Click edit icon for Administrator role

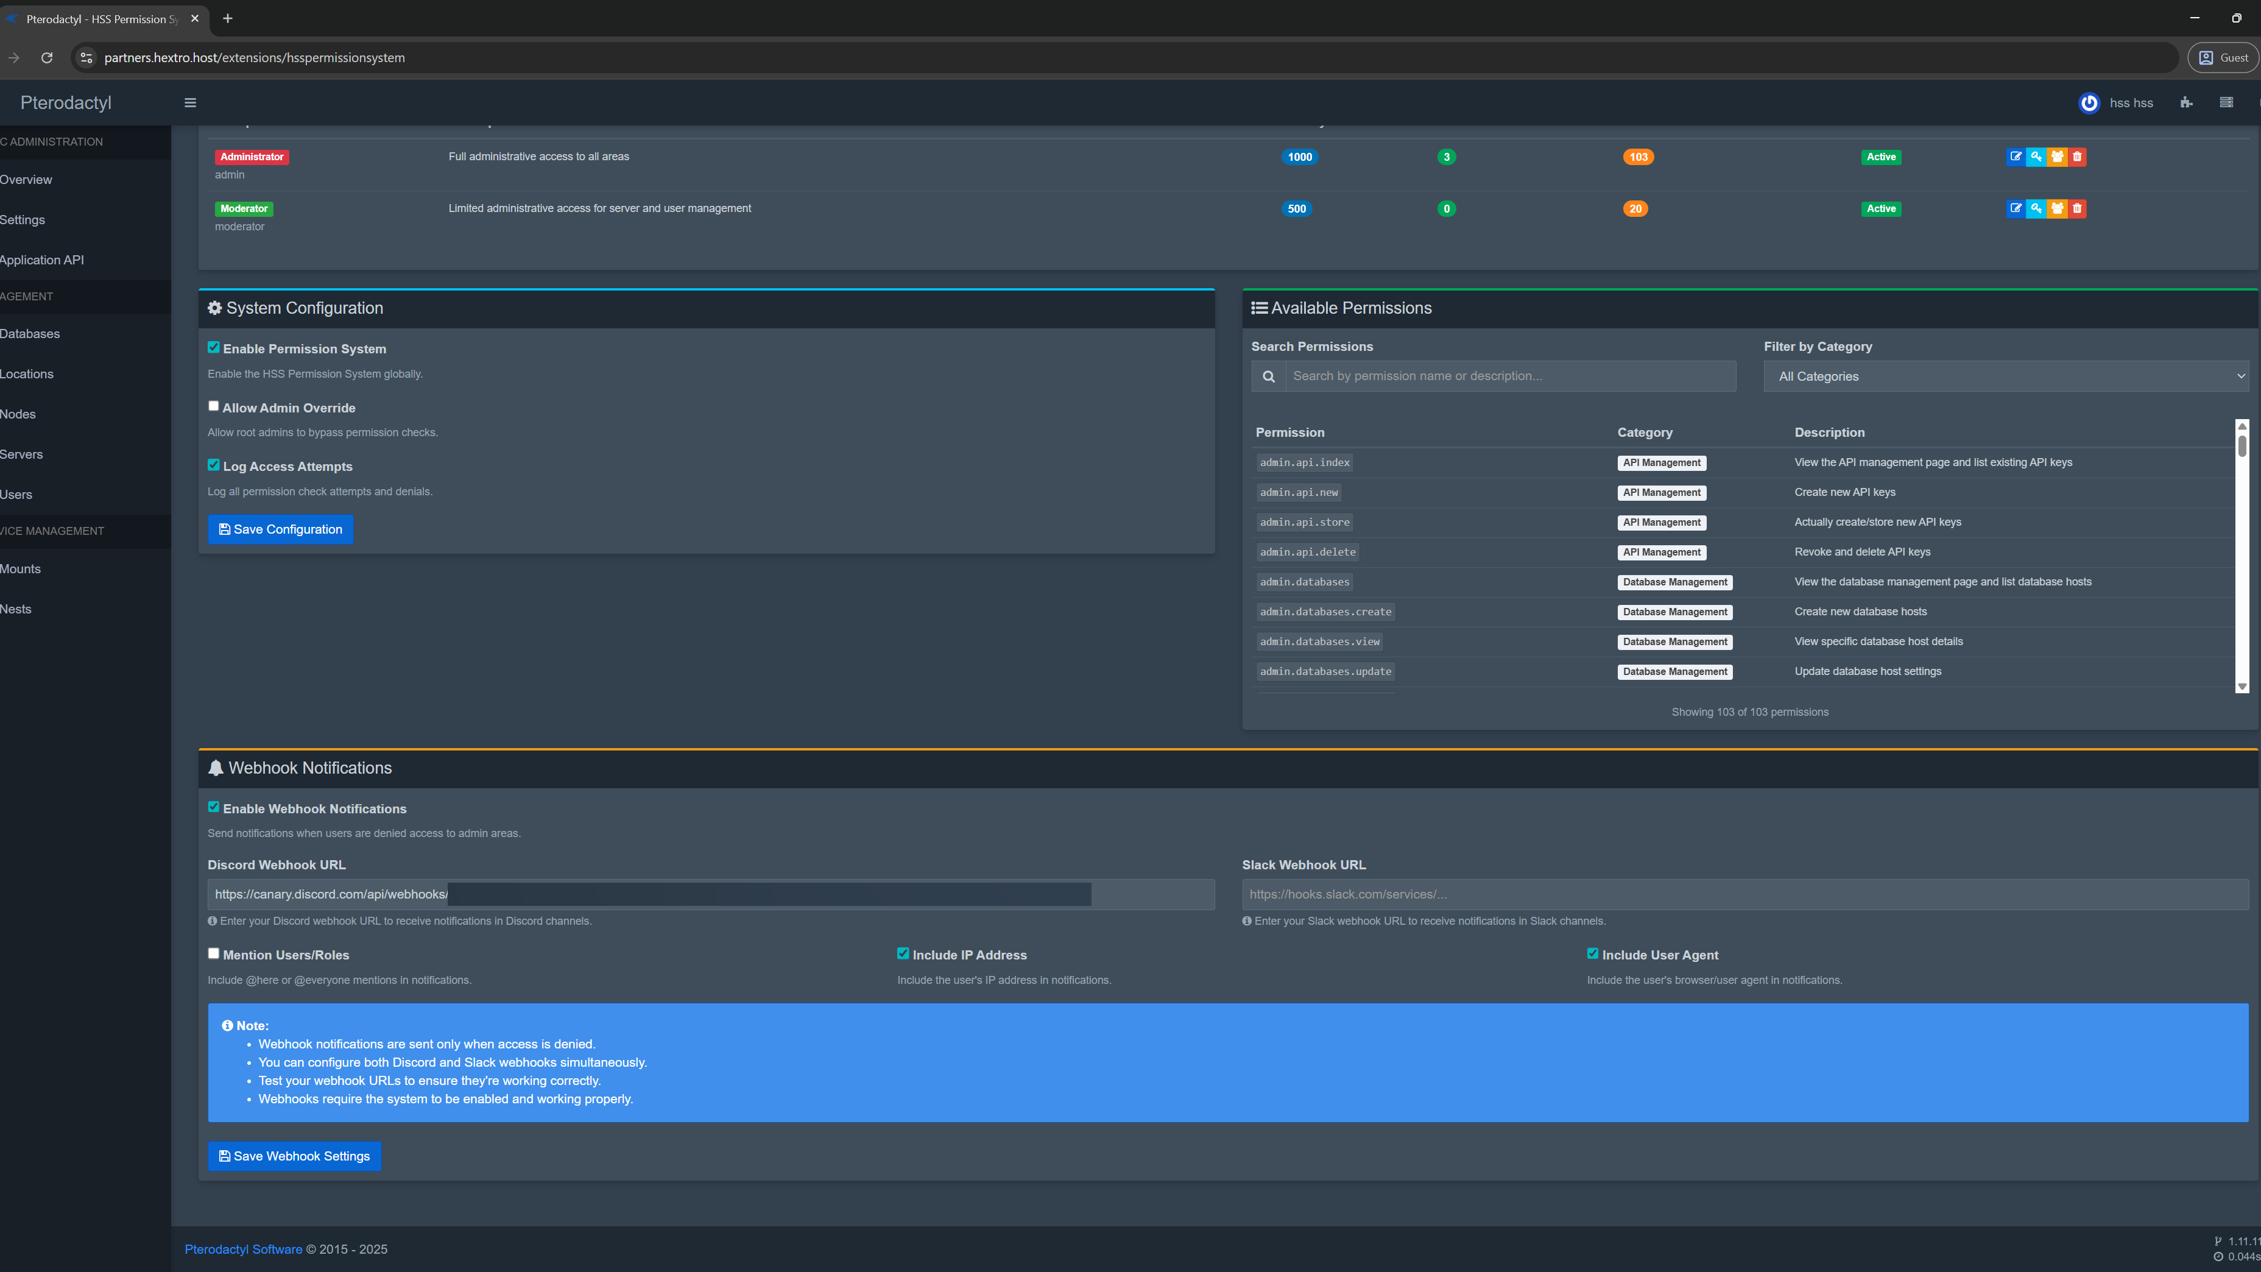(x=2016, y=157)
